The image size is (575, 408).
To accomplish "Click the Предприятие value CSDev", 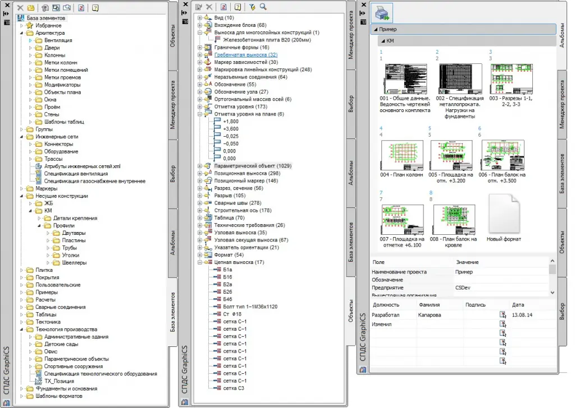I will click(463, 288).
